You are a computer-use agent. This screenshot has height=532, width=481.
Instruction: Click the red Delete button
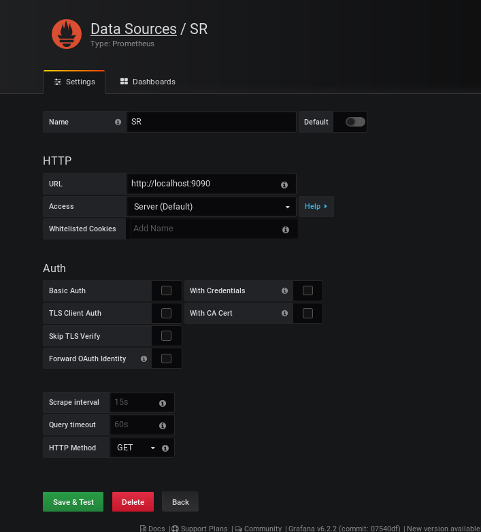click(x=133, y=502)
